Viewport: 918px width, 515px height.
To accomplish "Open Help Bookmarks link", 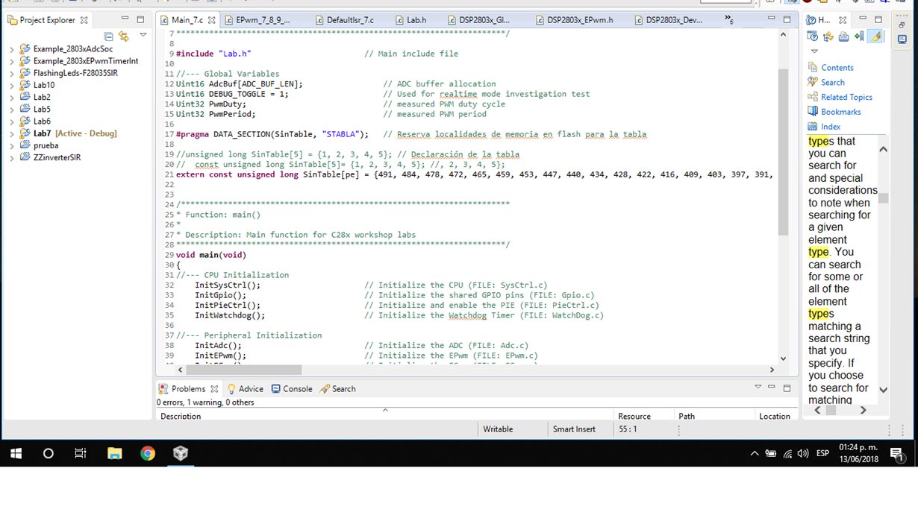I will 841,112.
